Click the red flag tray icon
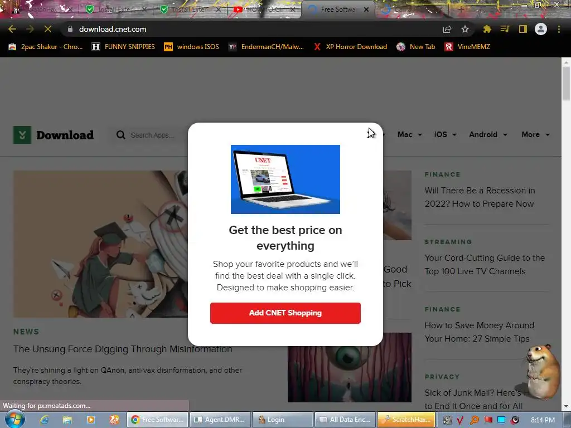 click(x=488, y=420)
